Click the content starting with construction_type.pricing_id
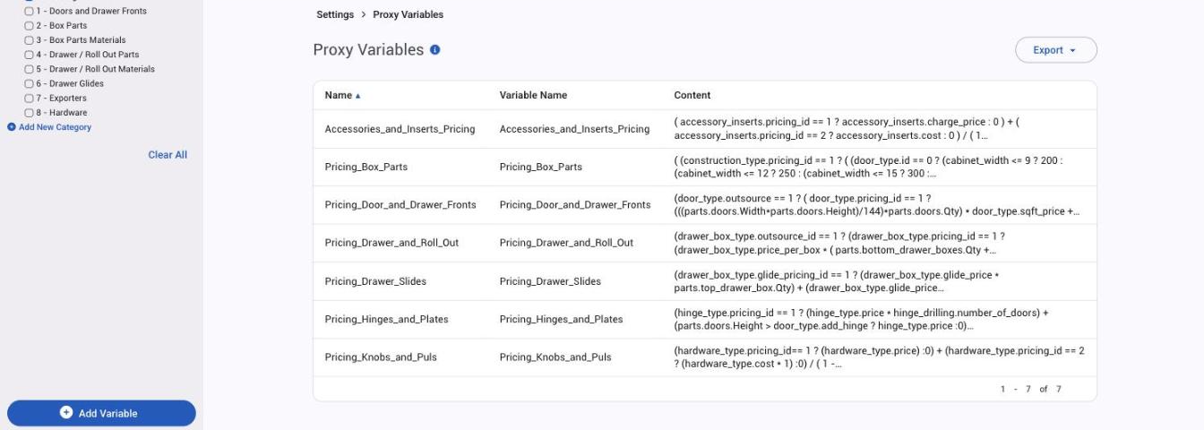This screenshot has height=430, width=1204. point(868,167)
